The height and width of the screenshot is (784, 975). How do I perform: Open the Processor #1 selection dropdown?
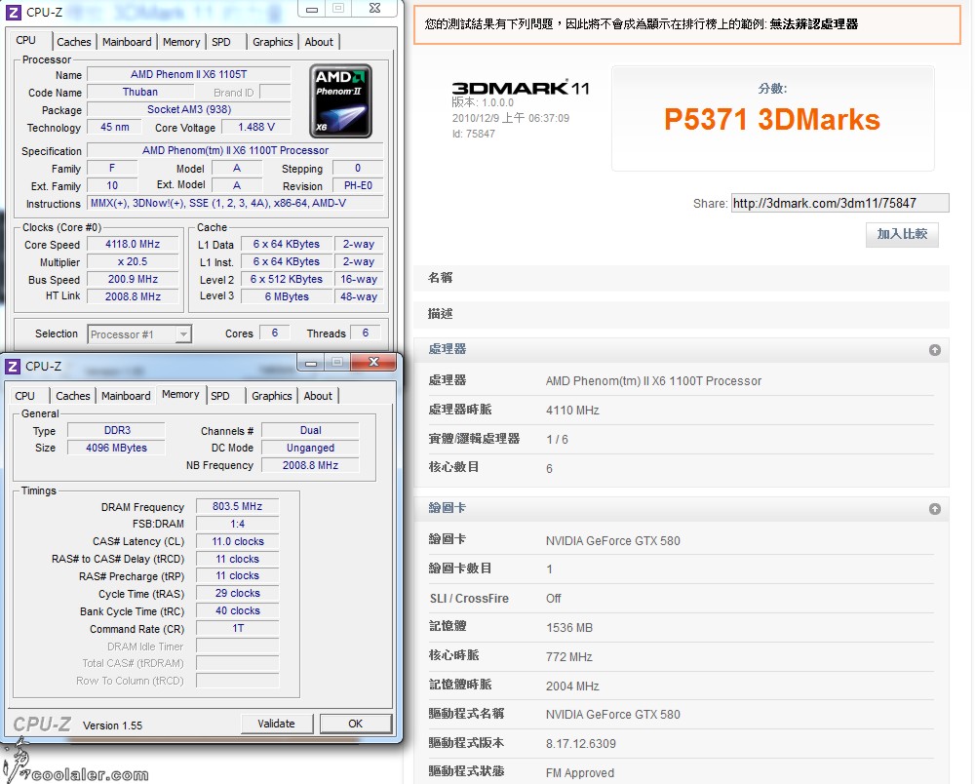(x=139, y=334)
